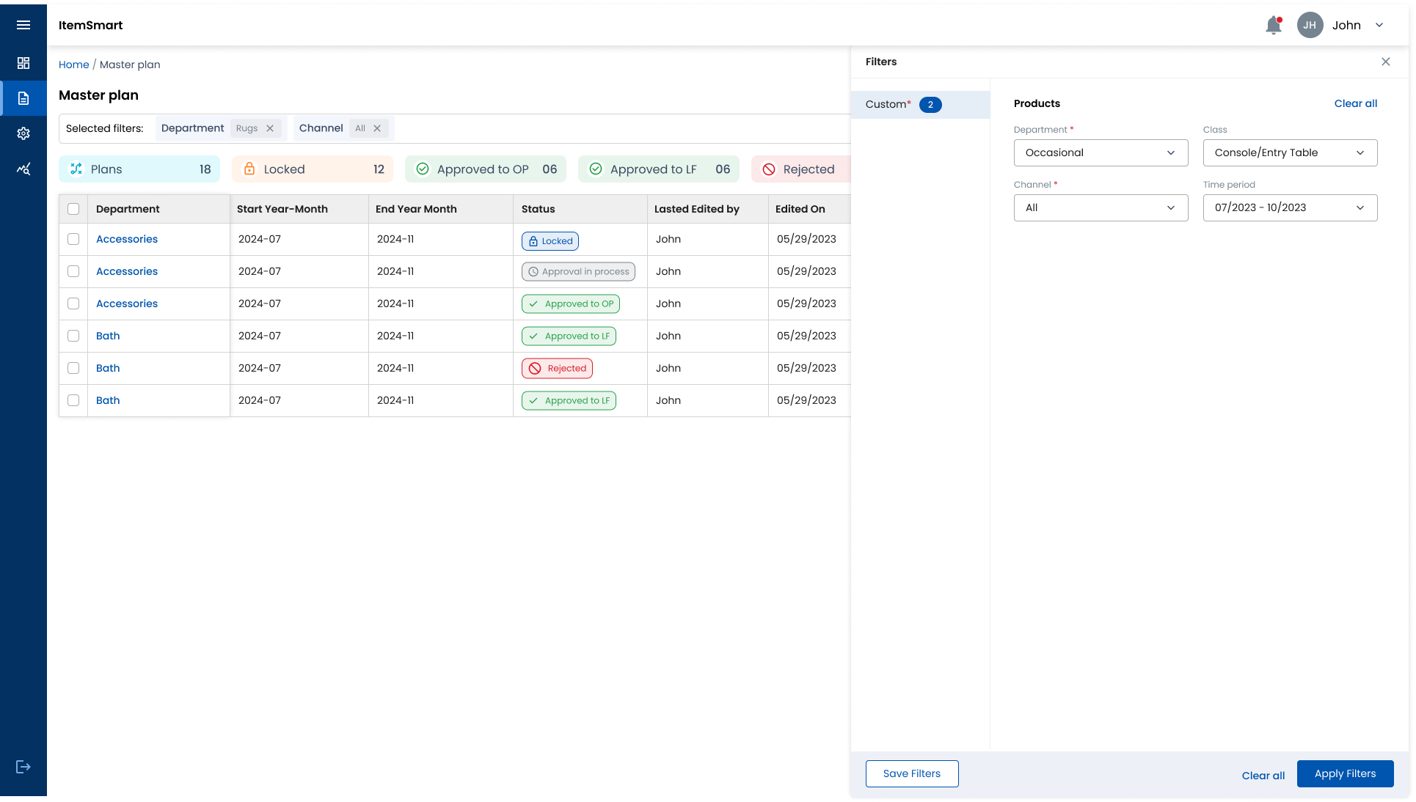The height and width of the screenshot is (802, 1416).
Task: Click the Apply Filters button
Action: pyautogui.click(x=1344, y=773)
